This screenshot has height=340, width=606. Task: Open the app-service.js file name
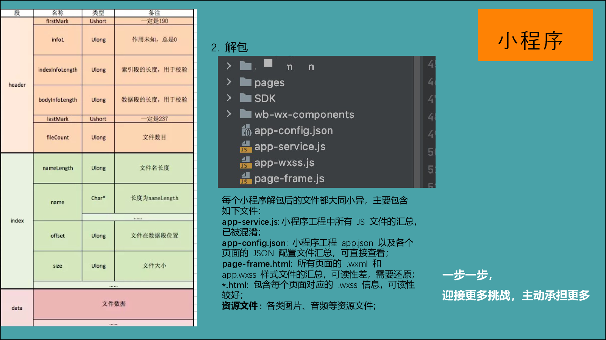coord(290,147)
